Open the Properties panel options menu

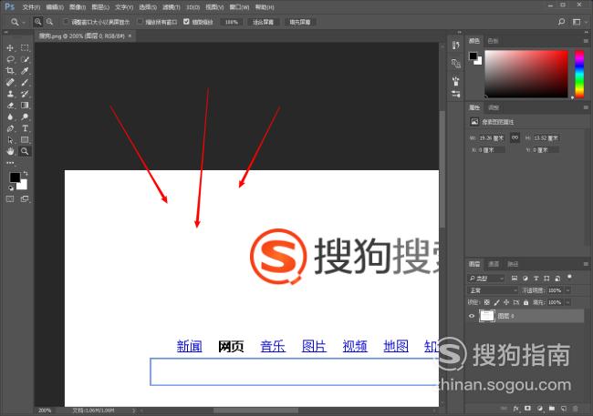pos(586,107)
